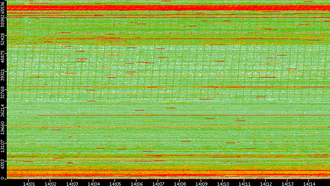Click the 14:10 time axis label
Viewport: 330px width, 186px height.
[x=223, y=184]
